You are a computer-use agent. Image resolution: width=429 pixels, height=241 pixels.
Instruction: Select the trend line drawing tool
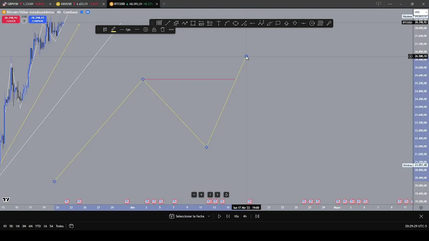[x=168, y=23]
